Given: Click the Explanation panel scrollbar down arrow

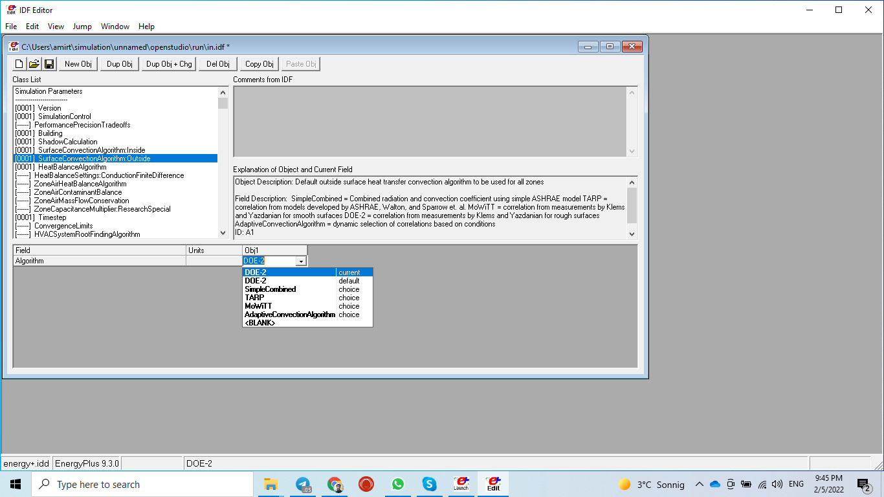Looking at the screenshot, I should click(x=632, y=234).
